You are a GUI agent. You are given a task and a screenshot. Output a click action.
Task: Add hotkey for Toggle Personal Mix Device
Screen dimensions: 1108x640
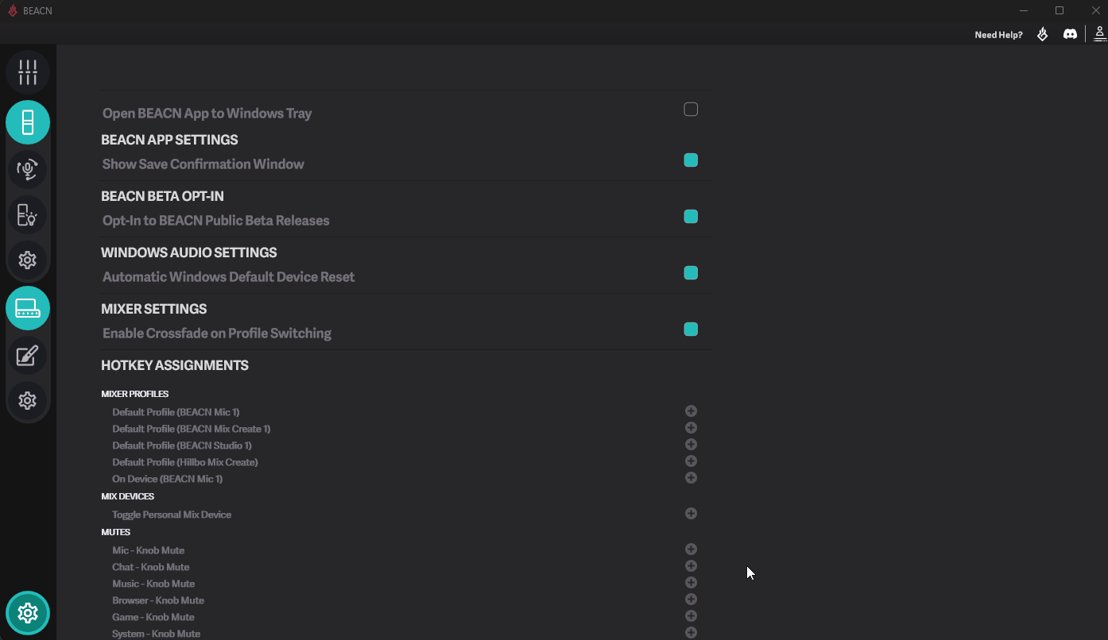coord(691,514)
